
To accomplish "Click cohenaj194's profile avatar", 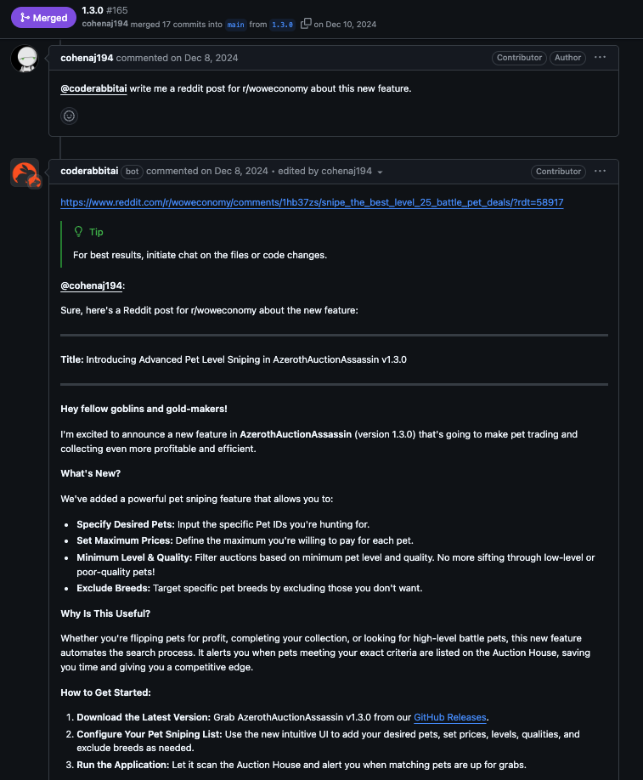I will [x=26, y=59].
